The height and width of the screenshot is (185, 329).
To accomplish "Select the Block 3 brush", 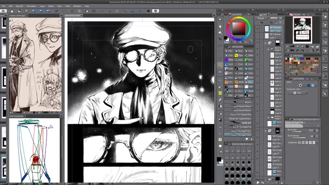I will point(238,102).
